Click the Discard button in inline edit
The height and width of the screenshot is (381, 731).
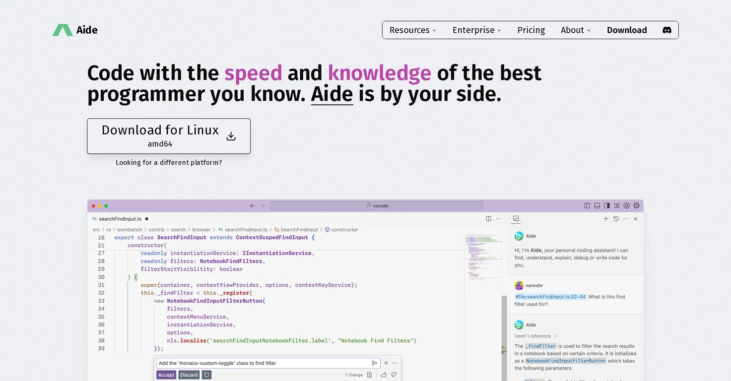pos(189,375)
